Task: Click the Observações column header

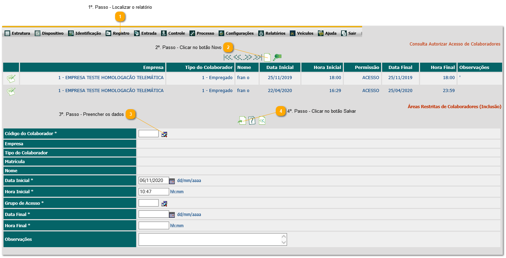Action: point(480,67)
